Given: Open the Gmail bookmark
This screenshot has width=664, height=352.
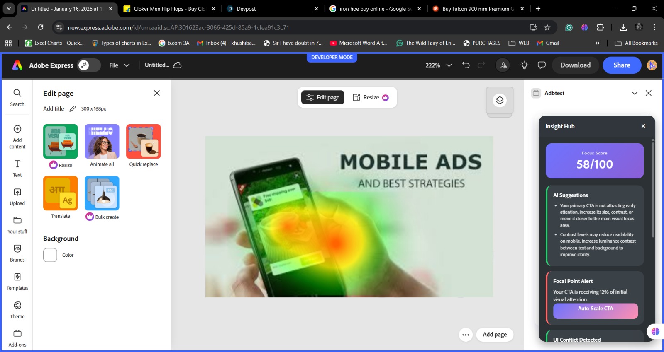Looking at the screenshot, I should tap(548, 43).
